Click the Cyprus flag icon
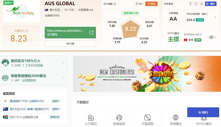This screenshot has height=127, width=221. click(6, 101)
